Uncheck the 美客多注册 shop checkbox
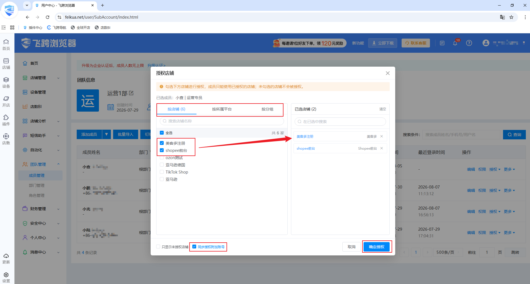Viewport: 530px width, 284px height. pos(162,143)
